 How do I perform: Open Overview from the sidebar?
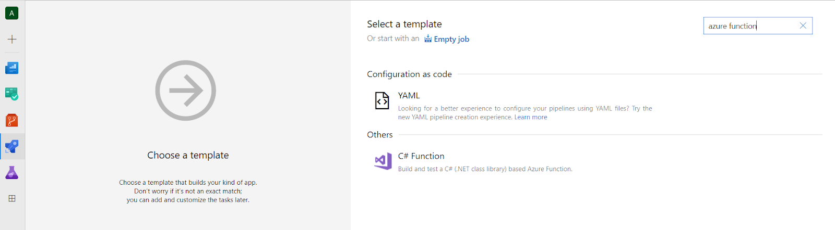tap(11, 68)
